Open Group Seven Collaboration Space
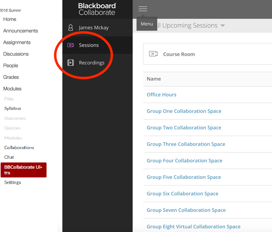The image size is (272, 232). (186, 210)
